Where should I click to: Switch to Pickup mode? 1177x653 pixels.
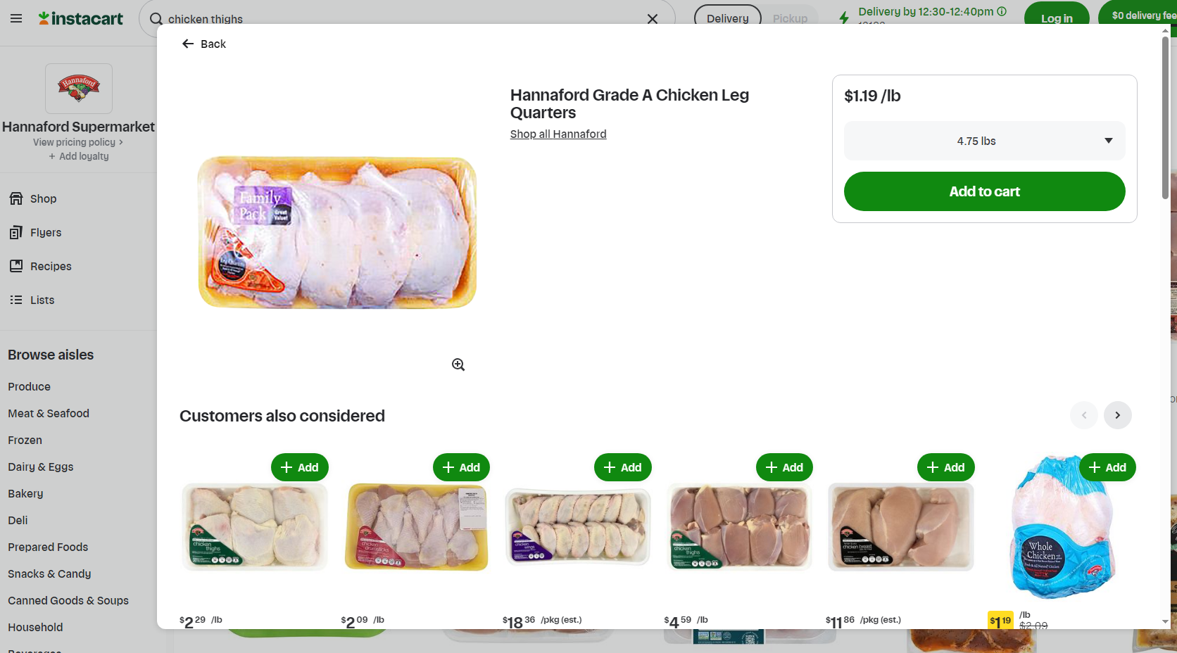coord(790,18)
